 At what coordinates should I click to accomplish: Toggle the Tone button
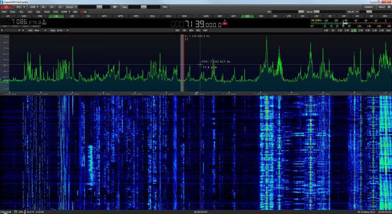(13, 11)
